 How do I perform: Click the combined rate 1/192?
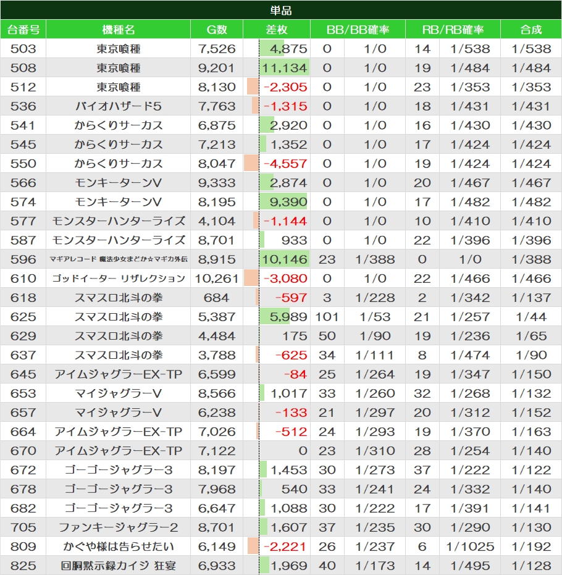tap(531, 547)
